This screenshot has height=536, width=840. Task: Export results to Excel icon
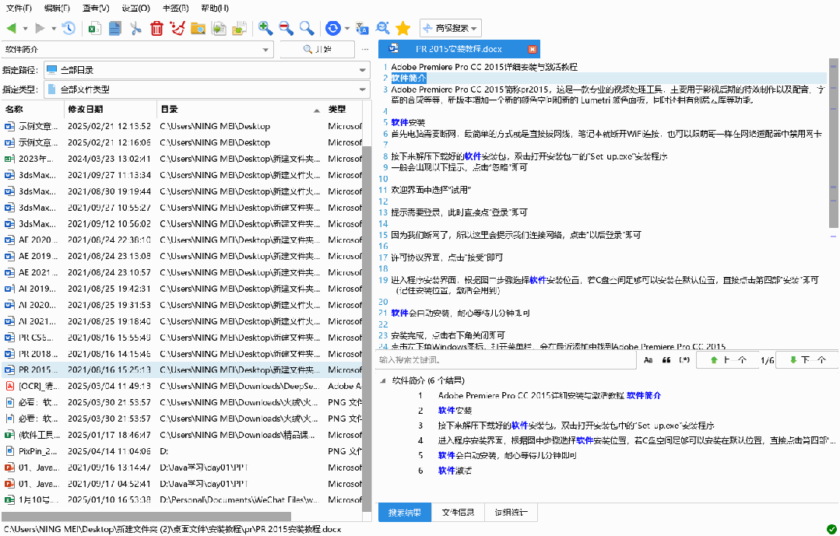point(95,28)
